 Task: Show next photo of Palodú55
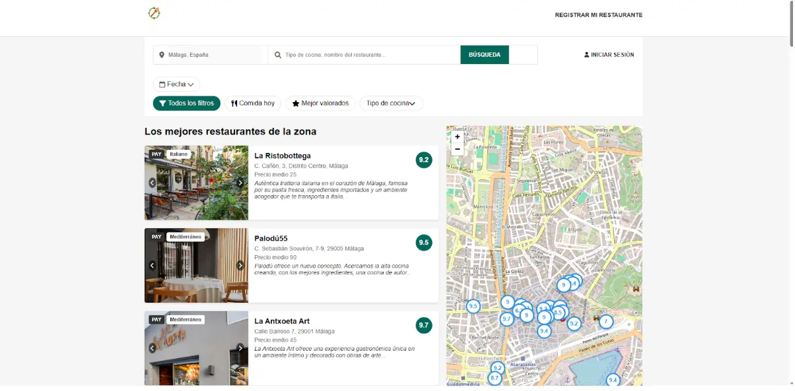click(240, 266)
